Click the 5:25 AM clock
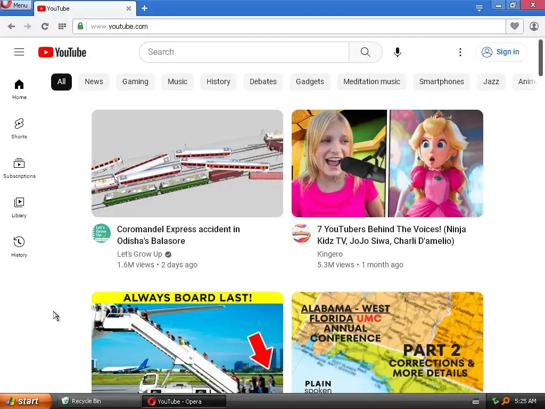Image resolution: width=545 pixels, height=409 pixels. pyautogui.click(x=525, y=401)
